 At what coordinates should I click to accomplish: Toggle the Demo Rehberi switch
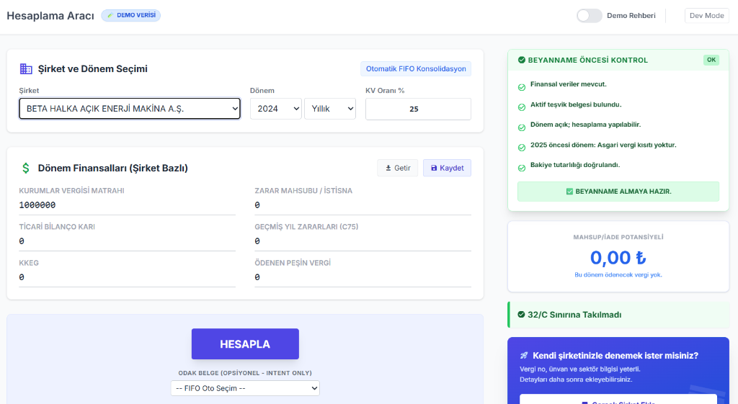[589, 16]
